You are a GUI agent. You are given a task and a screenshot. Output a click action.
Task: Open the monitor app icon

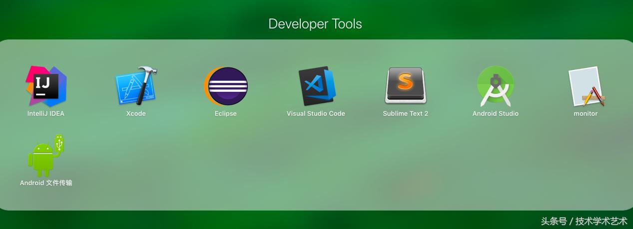click(586, 86)
